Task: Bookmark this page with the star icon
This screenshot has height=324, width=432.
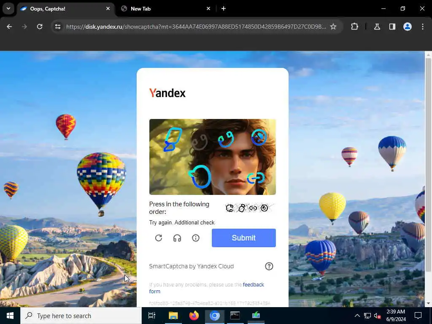Action: (x=333, y=27)
